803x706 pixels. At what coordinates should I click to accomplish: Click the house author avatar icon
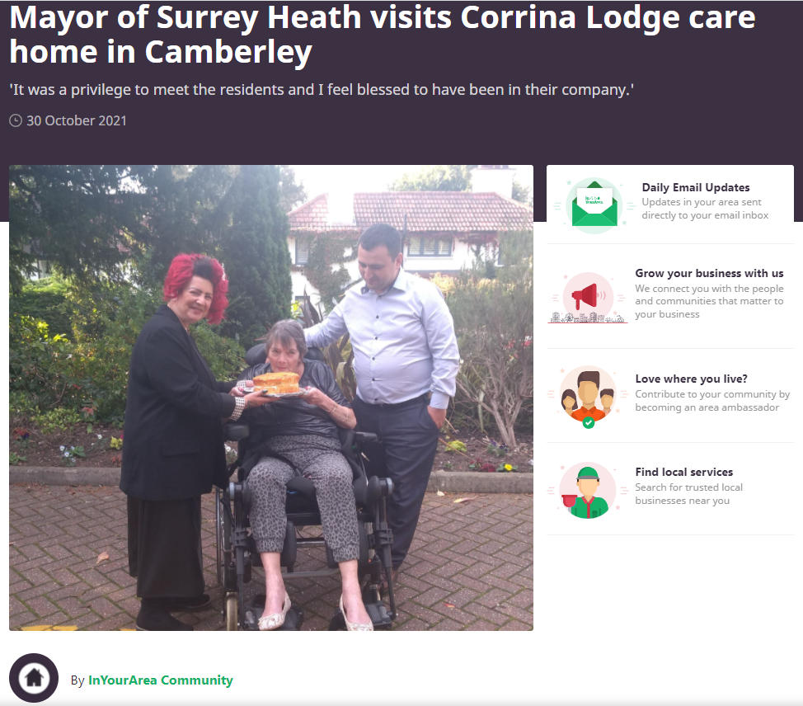(x=34, y=678)
